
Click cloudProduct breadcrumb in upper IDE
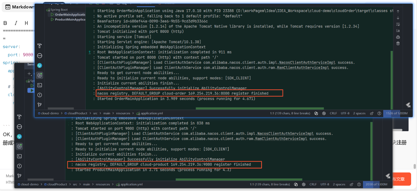[75, 113]
